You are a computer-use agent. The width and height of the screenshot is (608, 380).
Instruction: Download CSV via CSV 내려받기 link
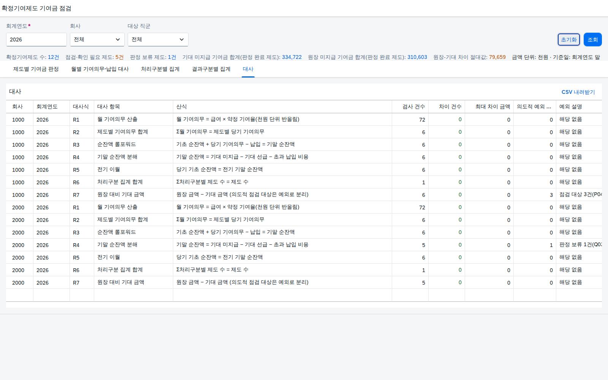[x=578, y=92]
